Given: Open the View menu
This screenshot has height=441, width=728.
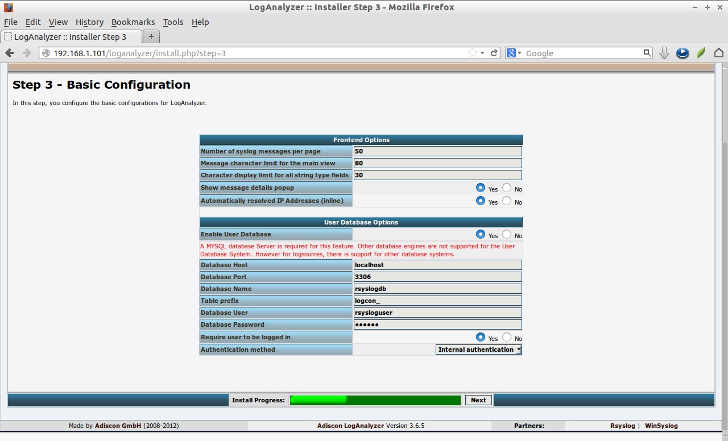Looking at the screenshot, I should (x=58, y=22).
